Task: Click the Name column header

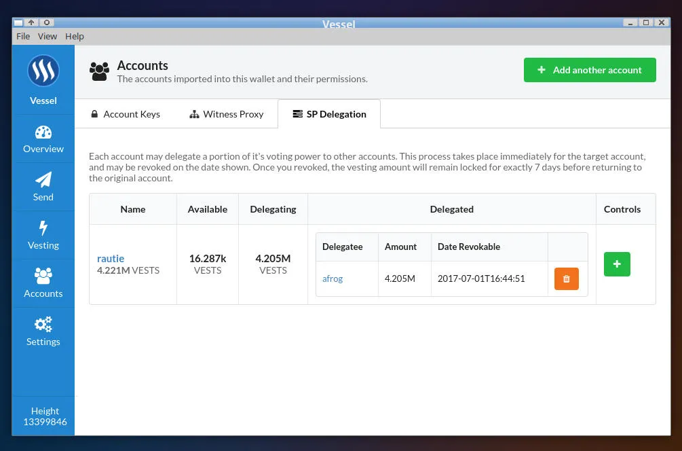Action: (133, 209)
